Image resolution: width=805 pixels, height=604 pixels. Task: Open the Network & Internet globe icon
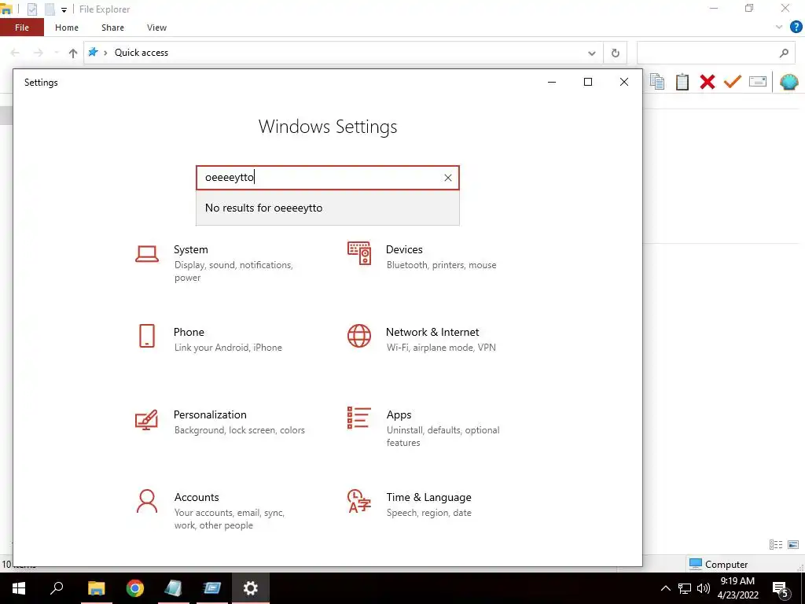[358, 336]
